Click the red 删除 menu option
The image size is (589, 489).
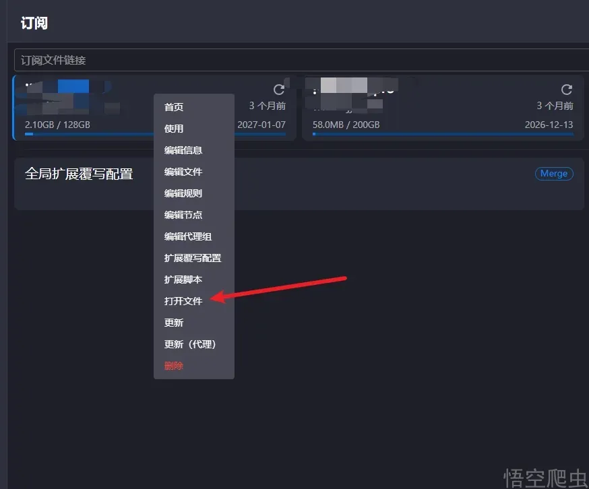(174, 366)
